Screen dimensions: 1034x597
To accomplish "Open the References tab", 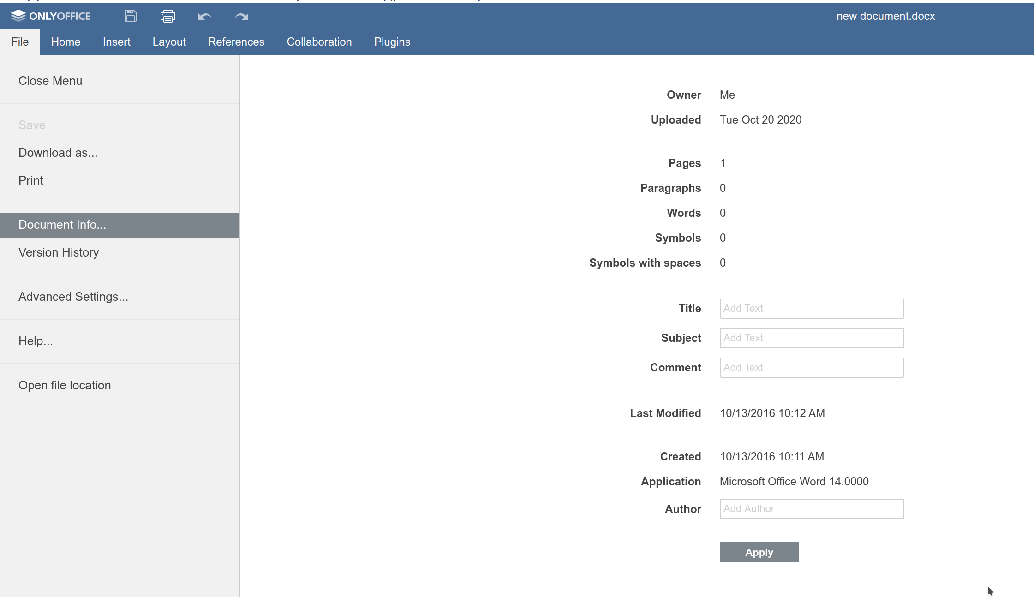I will 236,42.
